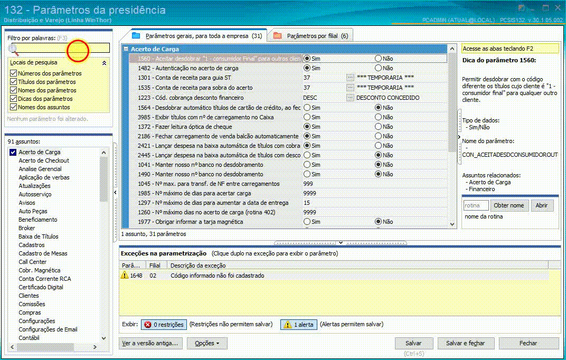Screen dimensions: 566x360
Task: Select Sim for parameter 1564
Action: point(307,108)
